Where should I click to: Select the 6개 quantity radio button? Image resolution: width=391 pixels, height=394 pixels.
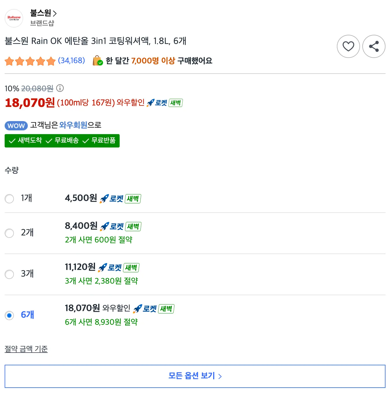coord(9,315)
